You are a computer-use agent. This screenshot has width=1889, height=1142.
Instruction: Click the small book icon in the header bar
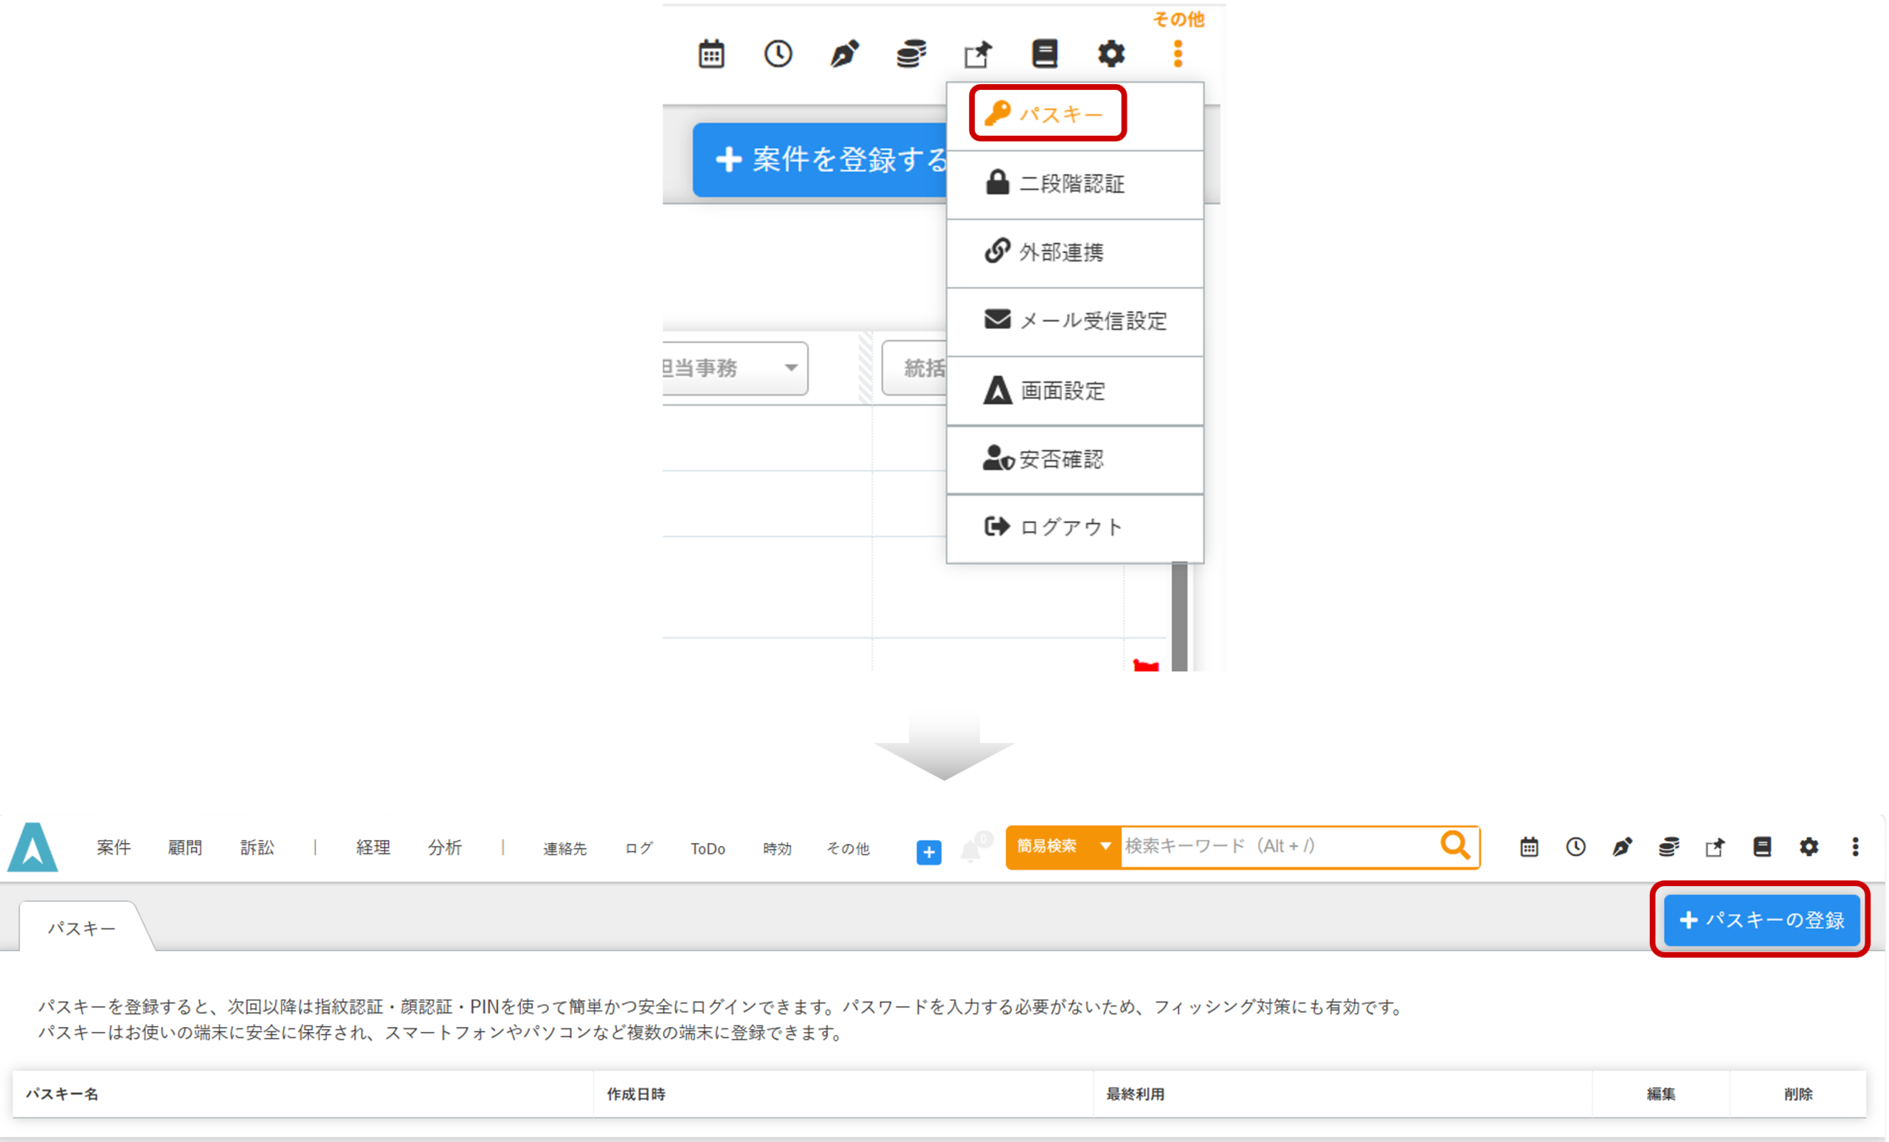pyautogui.click(x=1762, y=847)
